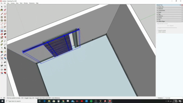The image size is (183, 103).
Task: Choose the Scale tool
Action: click(2, 37)
